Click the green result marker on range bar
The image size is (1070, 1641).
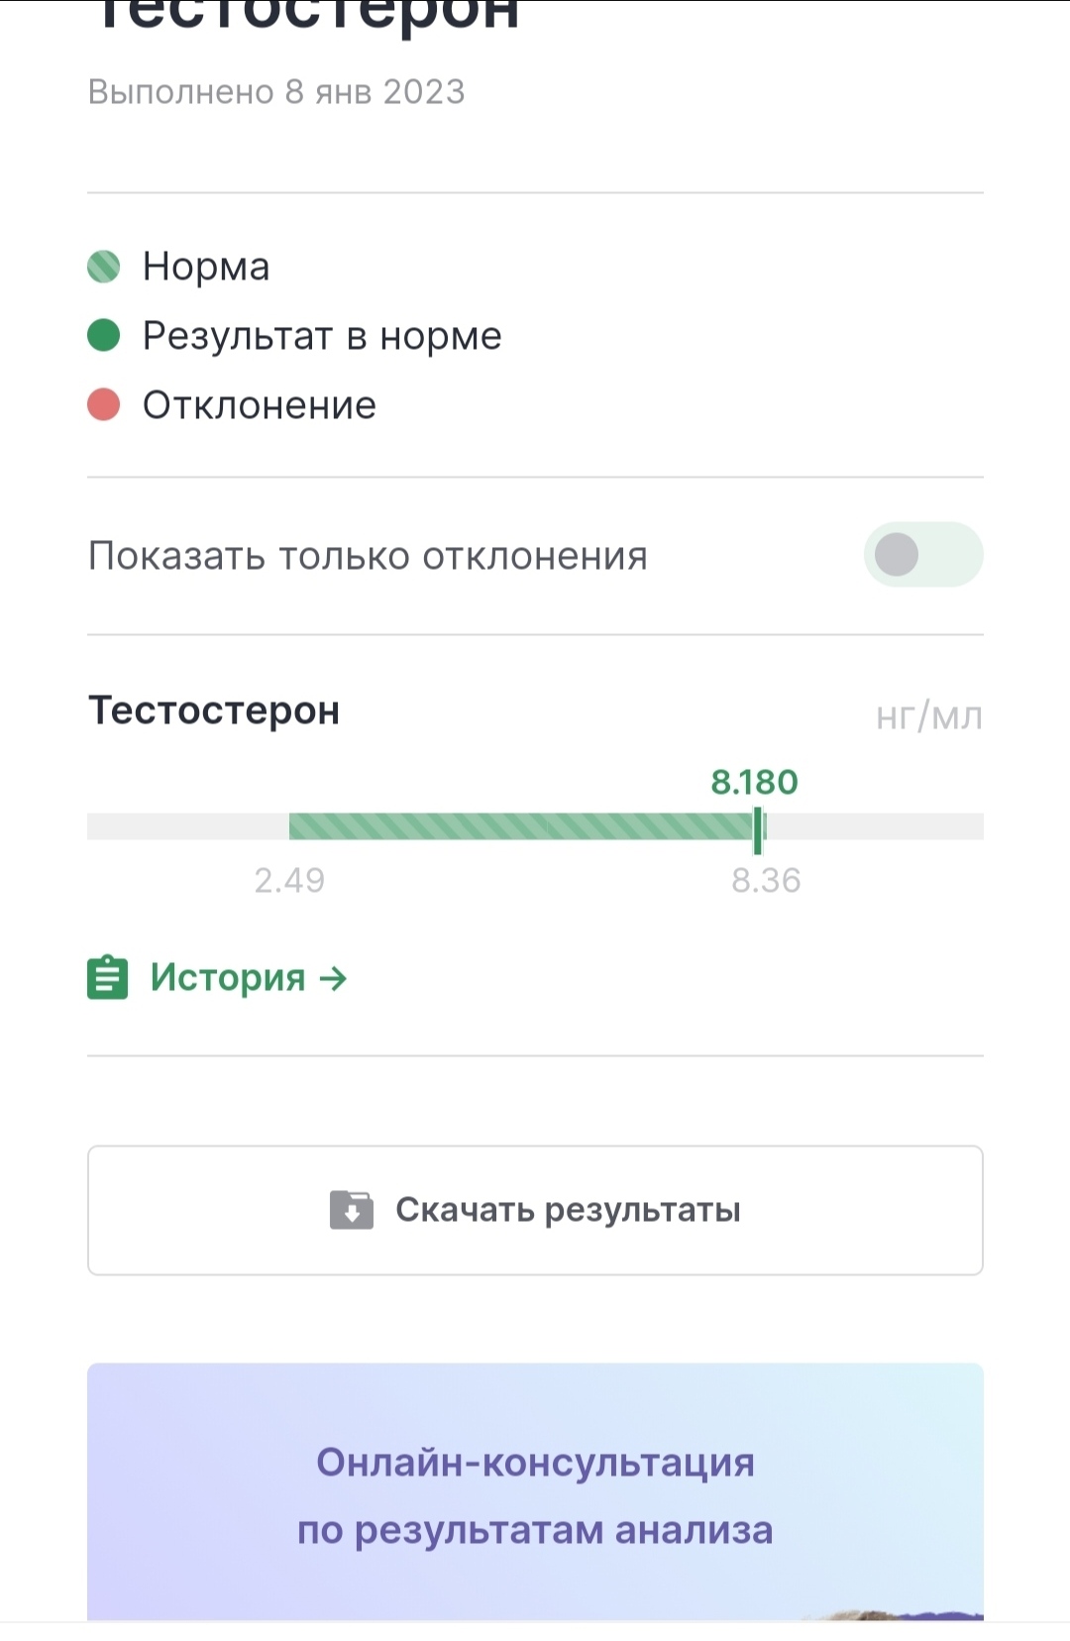click(758, 828)
